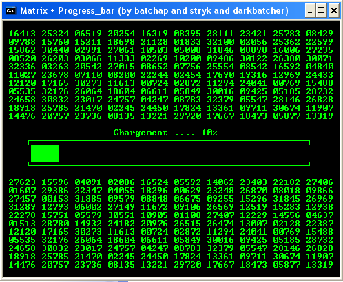Select the number 15862
The image size is (343, 282).
(22, 50)
